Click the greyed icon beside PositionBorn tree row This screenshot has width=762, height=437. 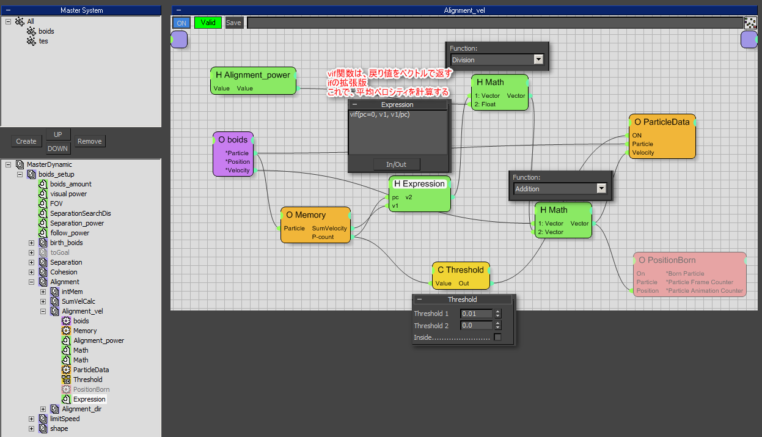click(67, 389)
